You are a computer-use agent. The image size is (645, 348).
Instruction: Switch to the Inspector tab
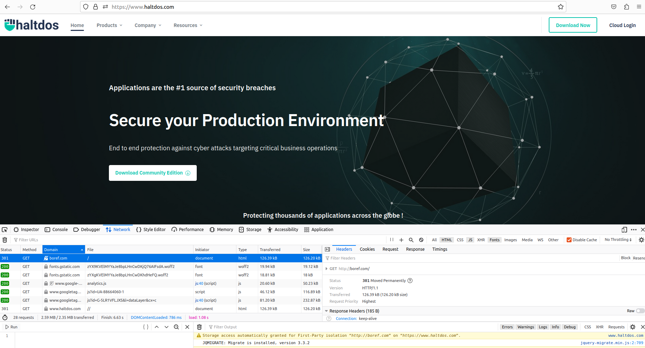click(x=26, y=230)
